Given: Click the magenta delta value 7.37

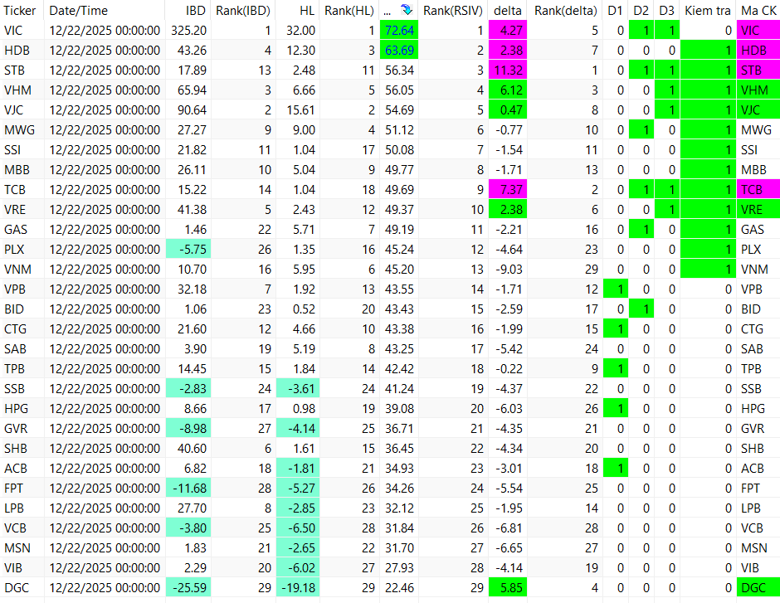Looking at the screenshot, I should [x=508, y=189].
